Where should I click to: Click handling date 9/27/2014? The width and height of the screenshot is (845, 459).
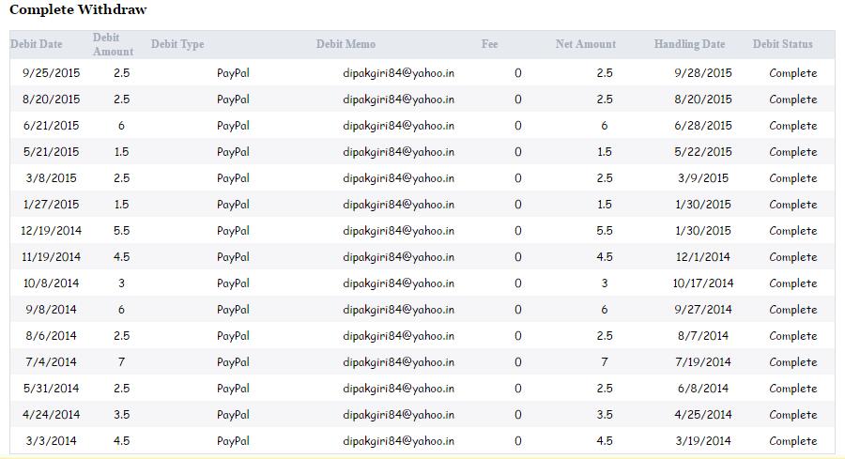point(703,309)
